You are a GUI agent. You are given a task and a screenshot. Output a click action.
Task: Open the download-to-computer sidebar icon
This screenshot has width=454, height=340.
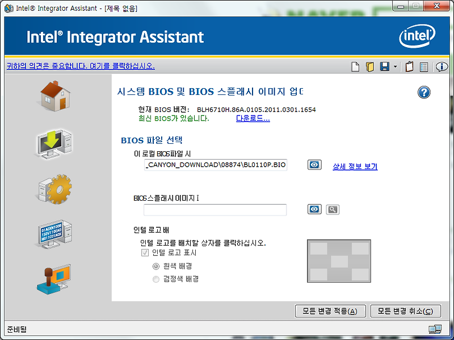pos(55,144)
